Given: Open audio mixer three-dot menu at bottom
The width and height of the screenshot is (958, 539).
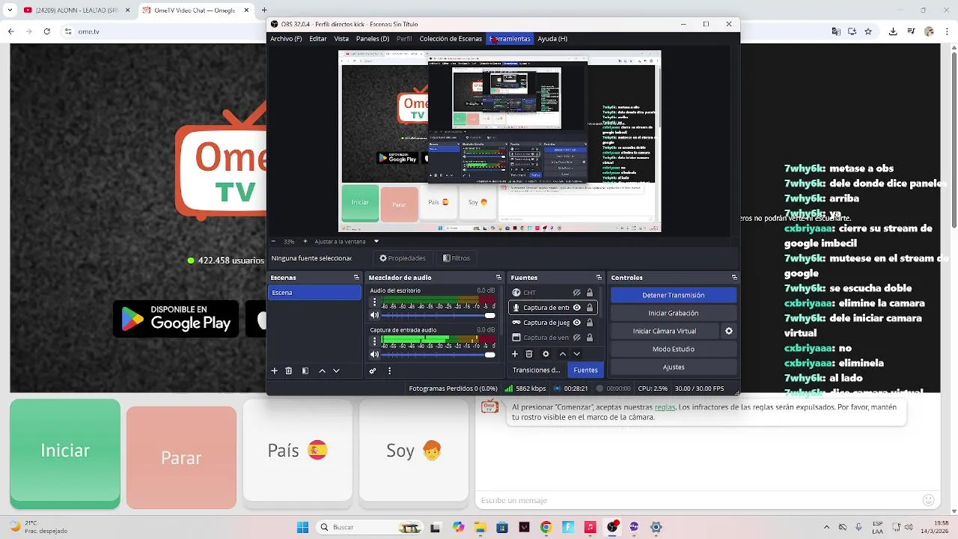Looking at the screenshot, I should 389,371.
